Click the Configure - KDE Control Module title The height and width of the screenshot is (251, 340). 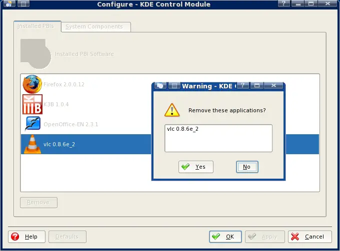[x=153, y=4]
